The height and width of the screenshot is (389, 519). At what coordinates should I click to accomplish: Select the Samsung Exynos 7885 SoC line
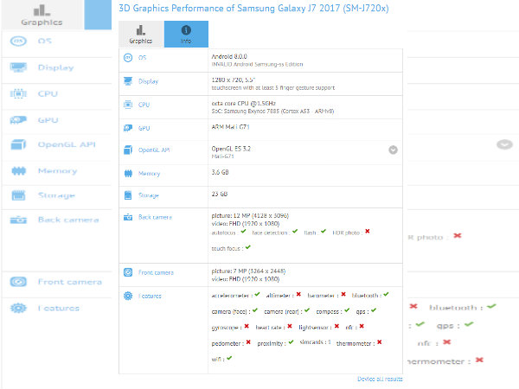pyautogui.click(x=272, y=112)
